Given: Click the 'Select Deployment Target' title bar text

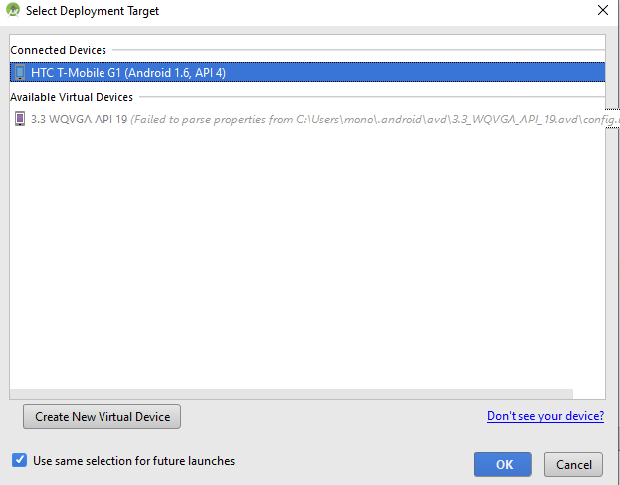Looking at the screenshot, I should point(92,11).
